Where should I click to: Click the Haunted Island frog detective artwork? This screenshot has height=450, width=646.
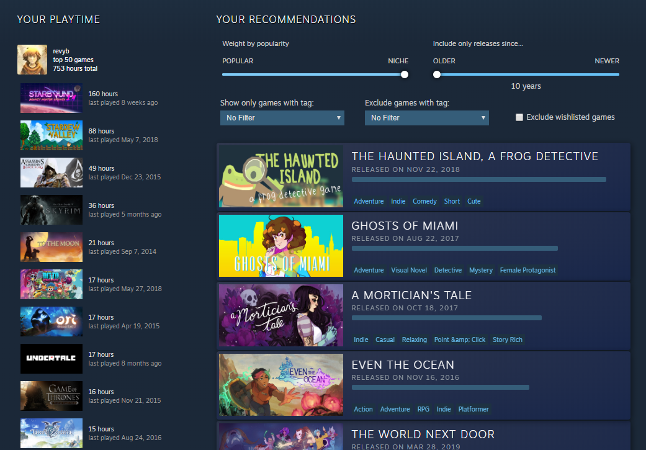(x=281, y=176)
